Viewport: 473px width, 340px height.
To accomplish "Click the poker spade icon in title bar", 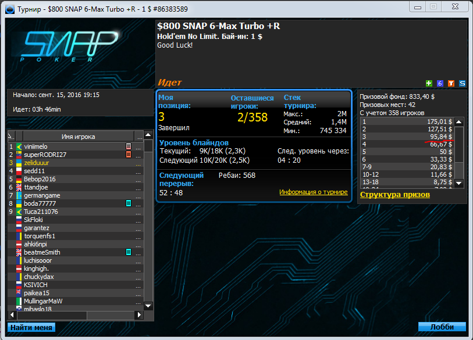I will (10, 9).
